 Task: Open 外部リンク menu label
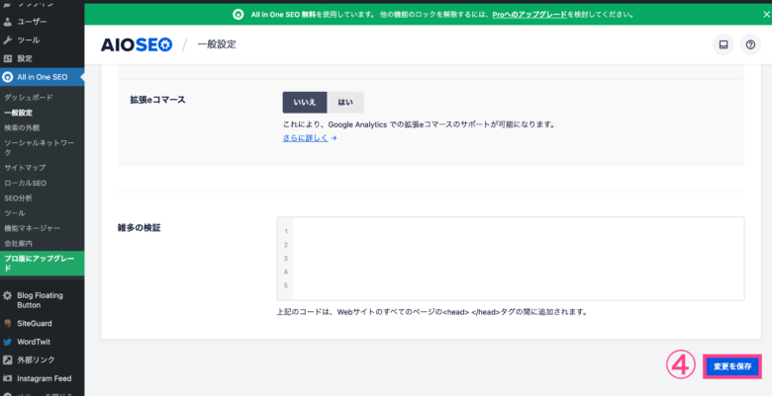click(x=36, y=360)
